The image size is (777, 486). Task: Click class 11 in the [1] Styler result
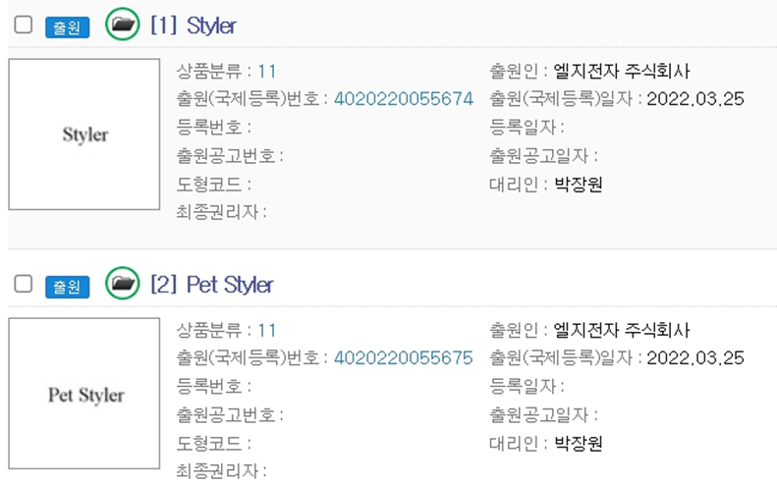pos(267,72)
